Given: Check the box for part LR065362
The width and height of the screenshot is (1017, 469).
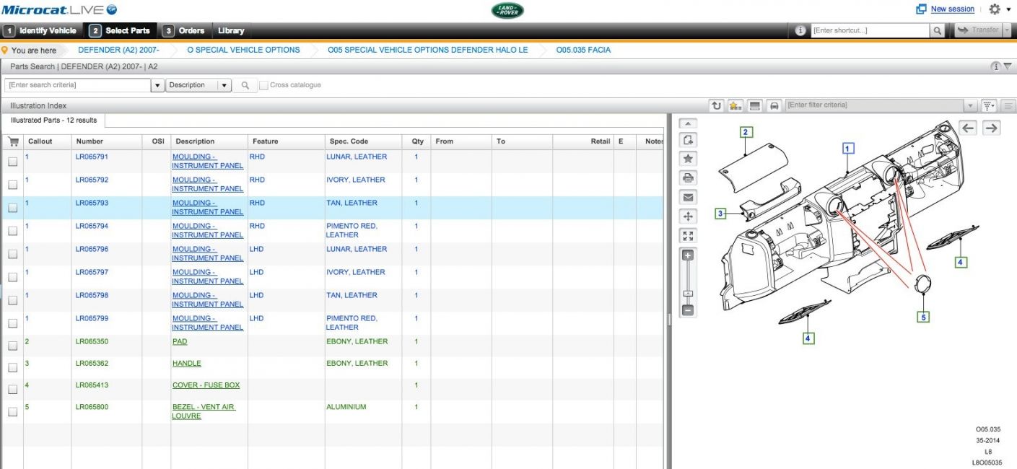Looking at the screenshot, I should click(x=13, y=367).
